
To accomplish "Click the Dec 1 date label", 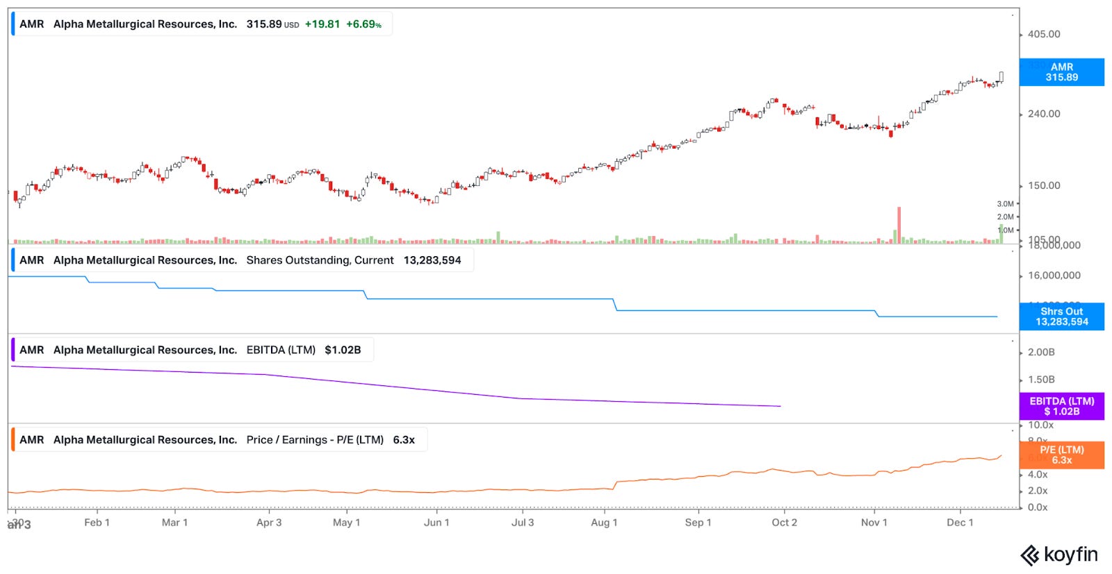I will (x=960, y=523).
